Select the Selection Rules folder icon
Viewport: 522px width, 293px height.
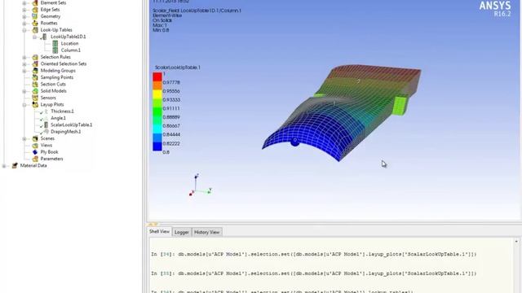tap(35, 57)
